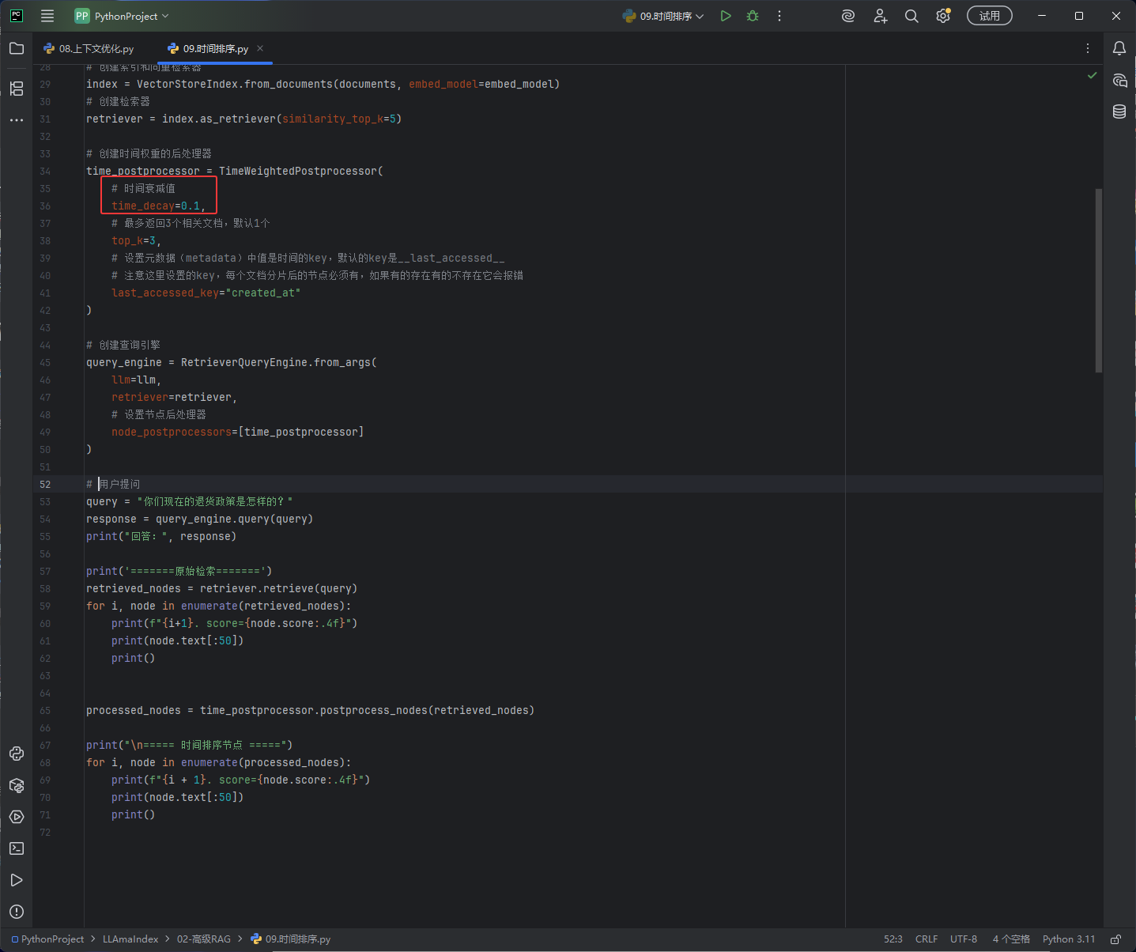The height and width of the screenshot is (952, 1136).
Task: Open Code With Me add-user icon
Action: tap(881, 16)
